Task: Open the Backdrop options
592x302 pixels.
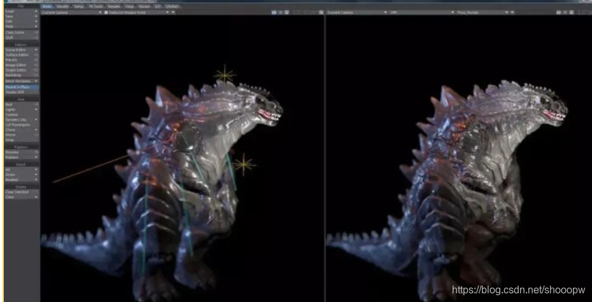Action: 22,75
